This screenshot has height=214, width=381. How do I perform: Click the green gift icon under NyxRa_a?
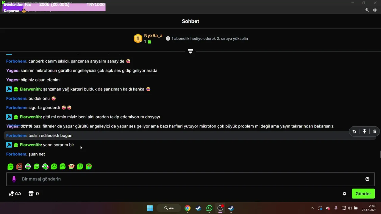pos(149,42)
